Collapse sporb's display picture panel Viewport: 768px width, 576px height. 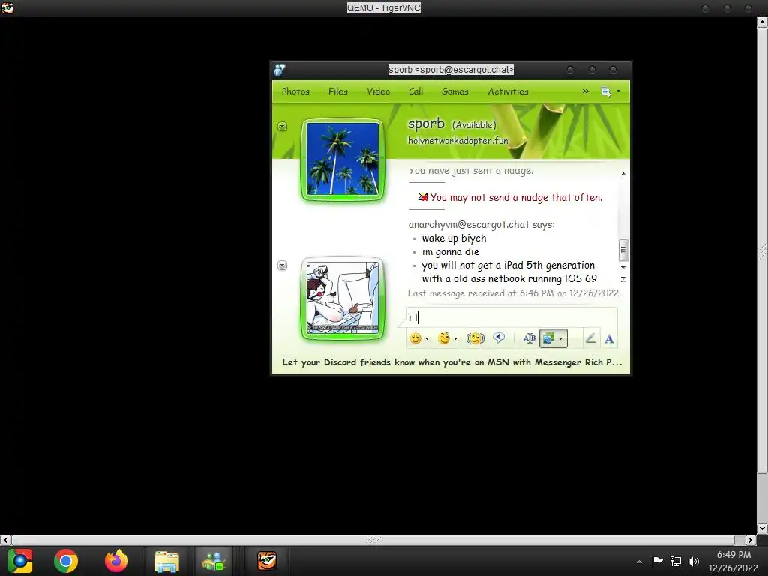click(282, 126)
